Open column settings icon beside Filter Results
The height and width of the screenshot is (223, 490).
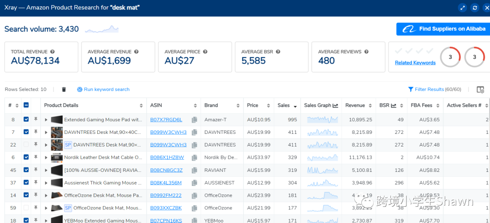[x=480, y=90]
